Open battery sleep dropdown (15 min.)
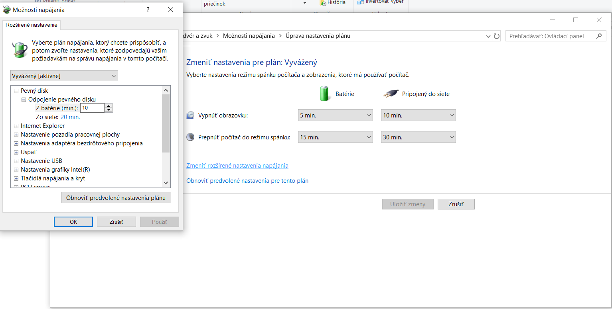 coord(336,137)
